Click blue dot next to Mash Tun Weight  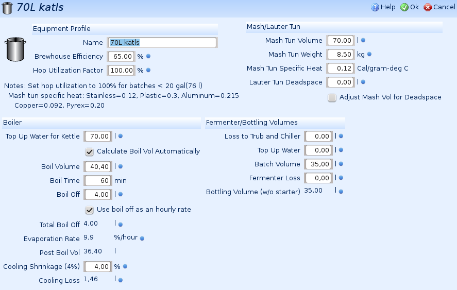click(x=369, y=54)
